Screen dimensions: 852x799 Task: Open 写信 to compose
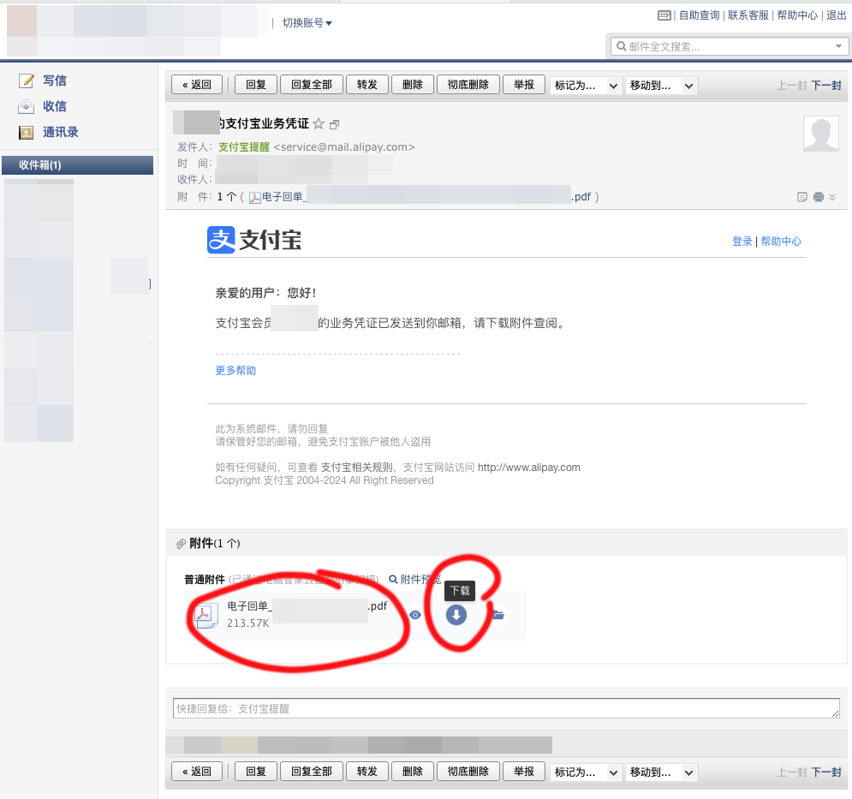point(55,80)
